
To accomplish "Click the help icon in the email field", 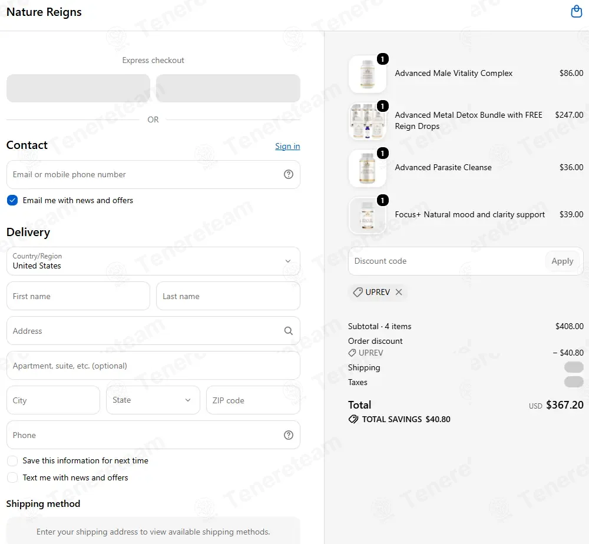I will (289, 174).
